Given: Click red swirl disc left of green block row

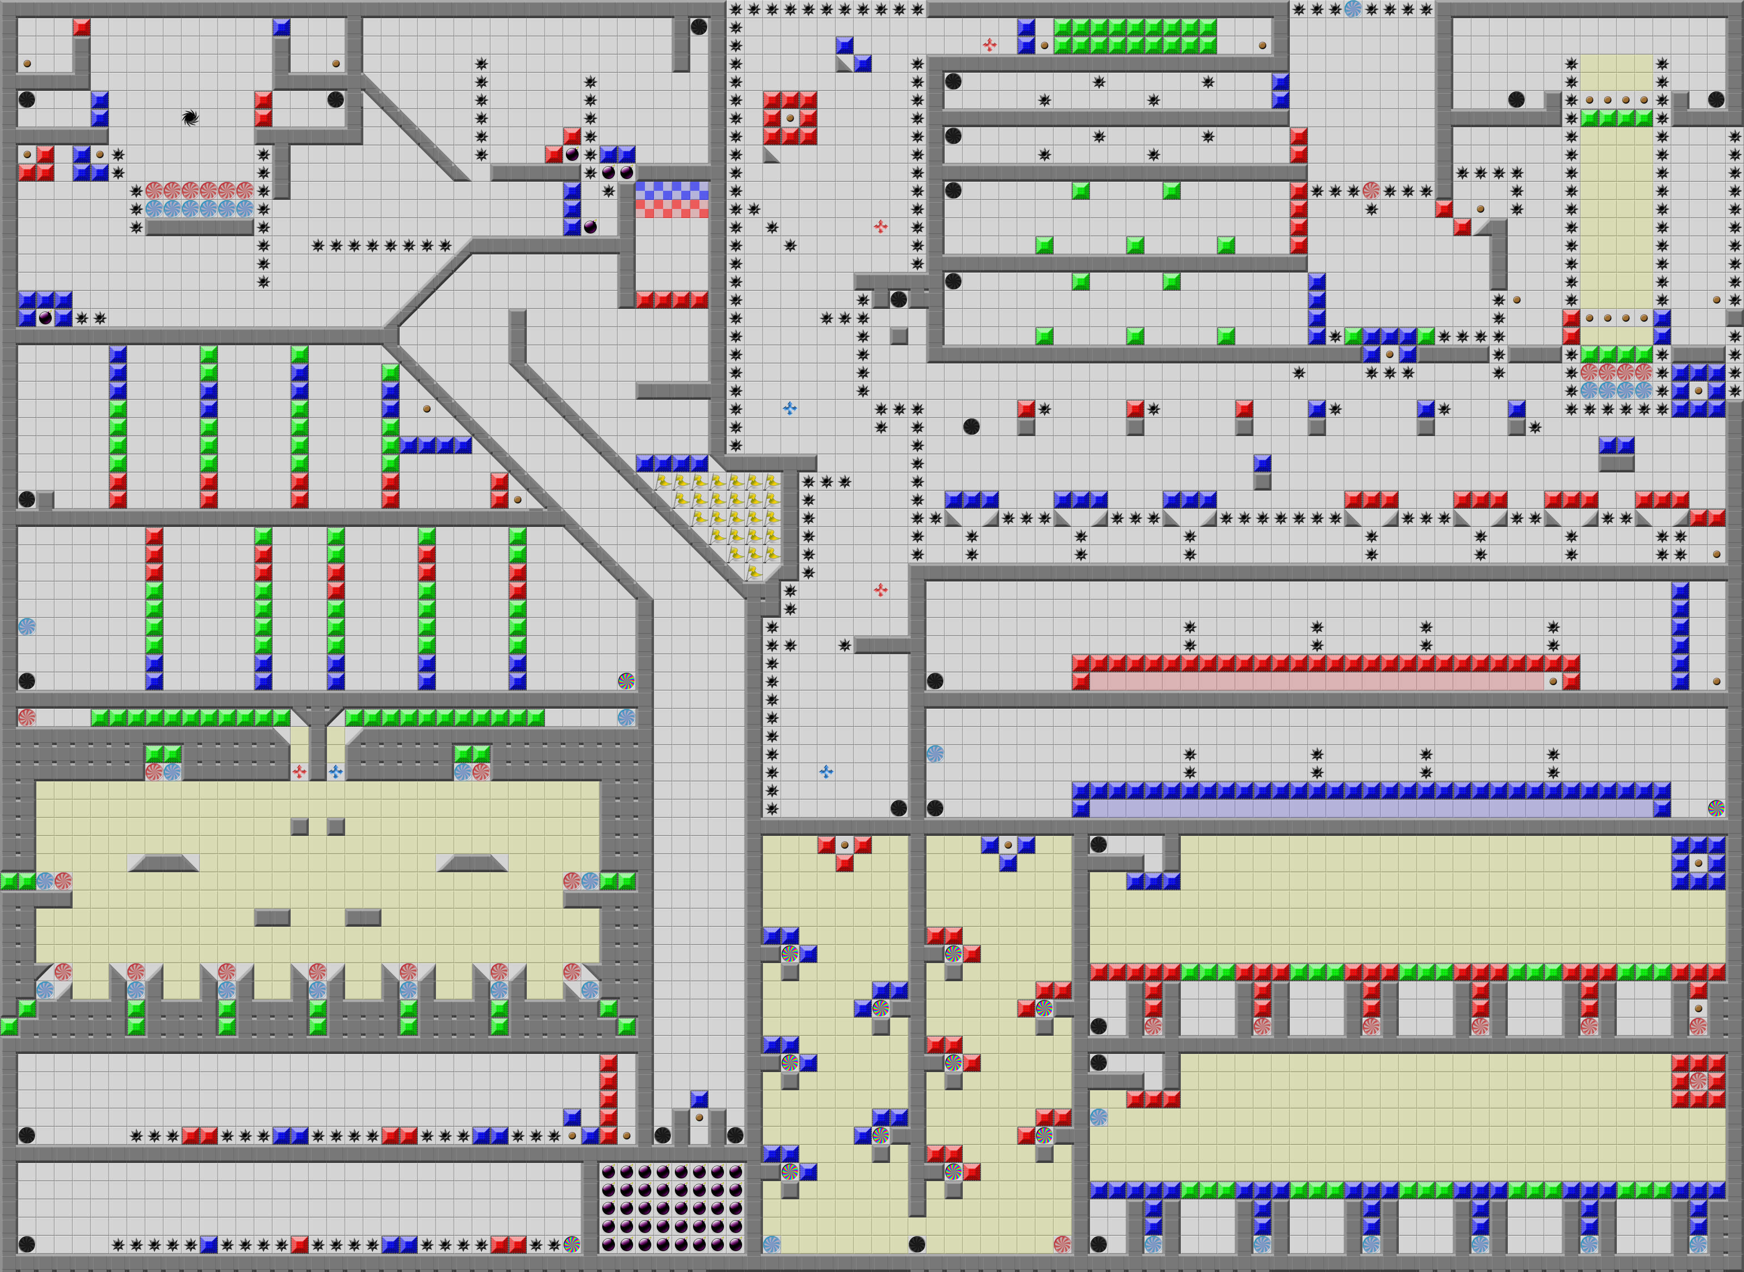Looking at the screenshot, I should click(x=27, y=718).
